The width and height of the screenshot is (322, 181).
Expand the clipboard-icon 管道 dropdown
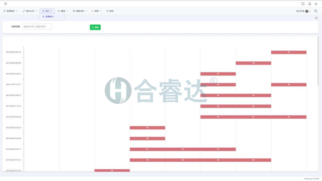(63, 11)
